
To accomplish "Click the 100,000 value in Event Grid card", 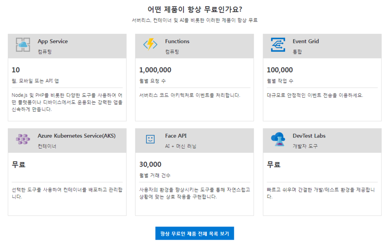I will 280,70.
